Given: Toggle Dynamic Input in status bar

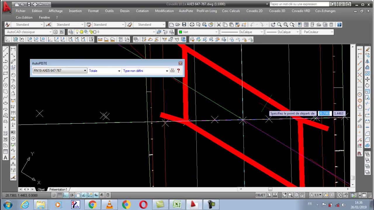Looking at the screenshot, I should coord(96,195).
